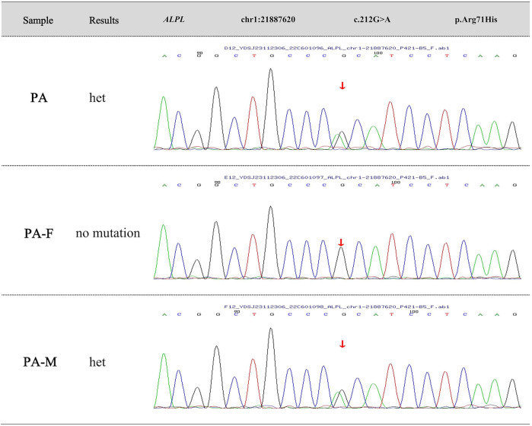Click the overlapping green-black double peak in PA-M trace
The image size is (532, 426).
click(x=339, y=399)
